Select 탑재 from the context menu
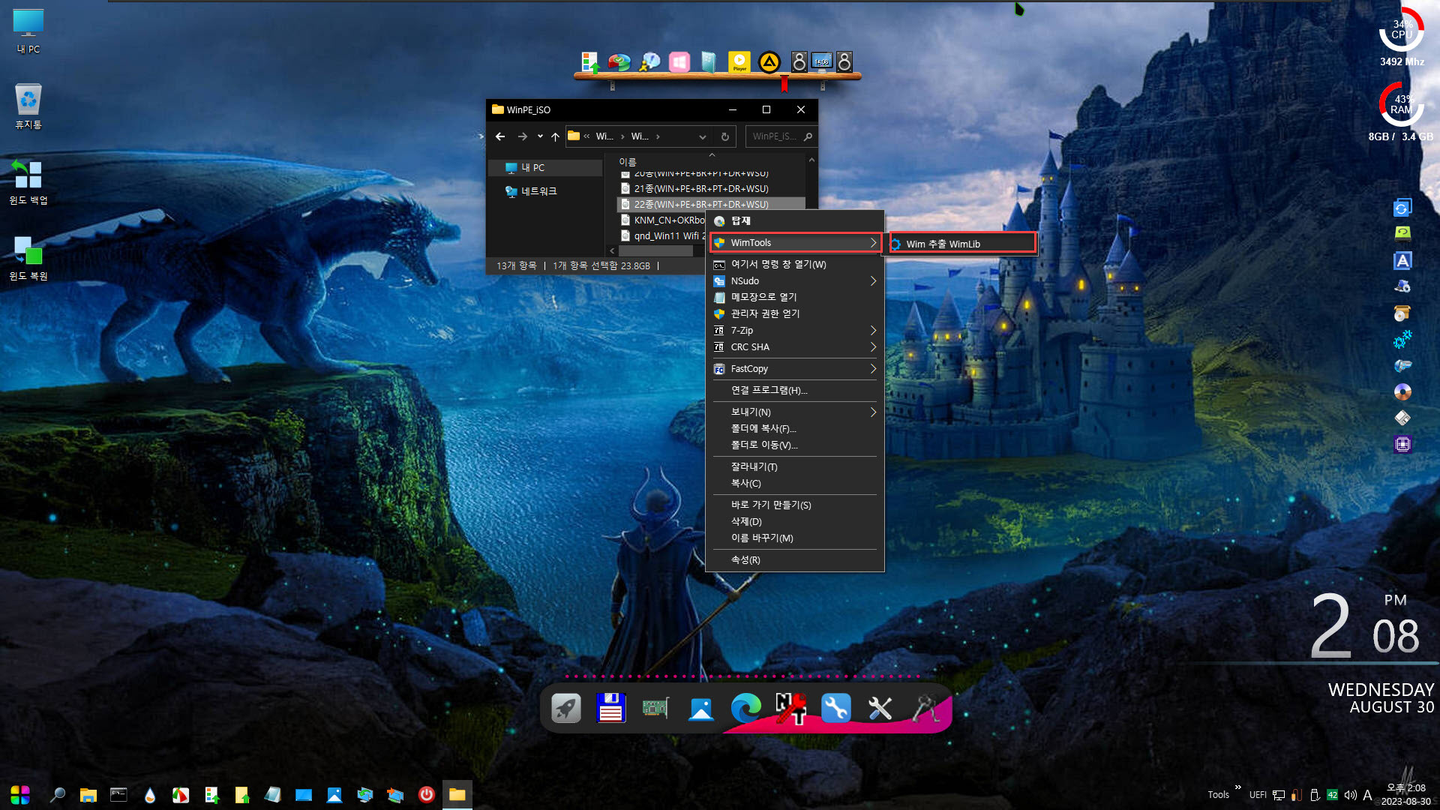This screenshot has width=1440, height=810. (x=796, y=221)
